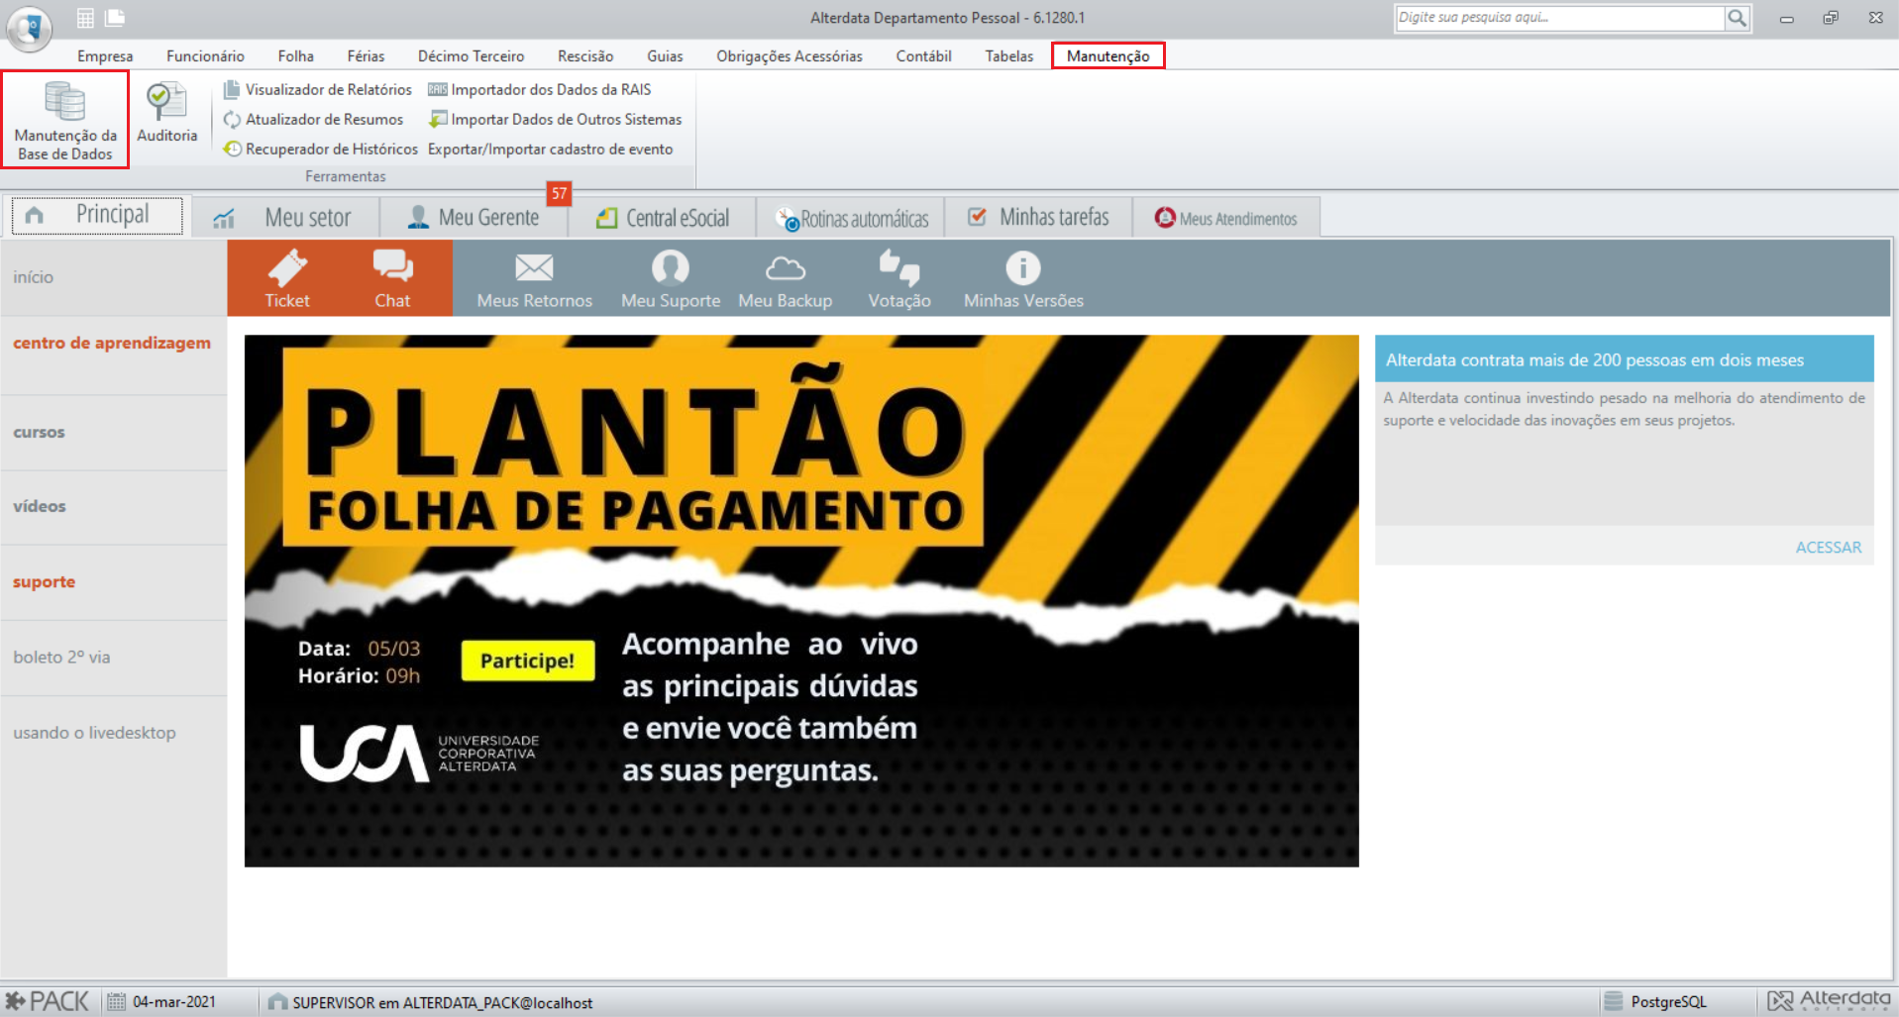Click usando o livedesktop sidebar link
Viewport: 1899px width, 1017px height.
pyautogui.click(x=94, y=733)
